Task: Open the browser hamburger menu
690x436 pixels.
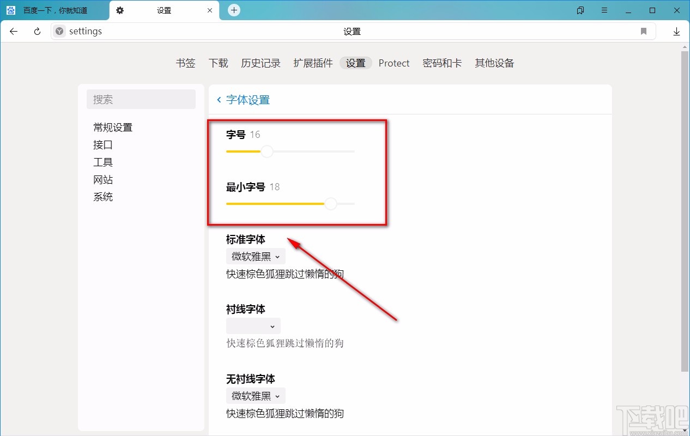Action: point(604,10)
